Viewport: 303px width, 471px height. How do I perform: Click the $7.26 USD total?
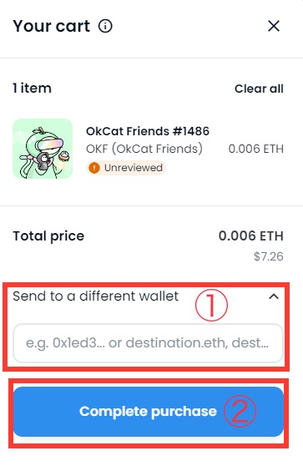(x=269, y=256)
